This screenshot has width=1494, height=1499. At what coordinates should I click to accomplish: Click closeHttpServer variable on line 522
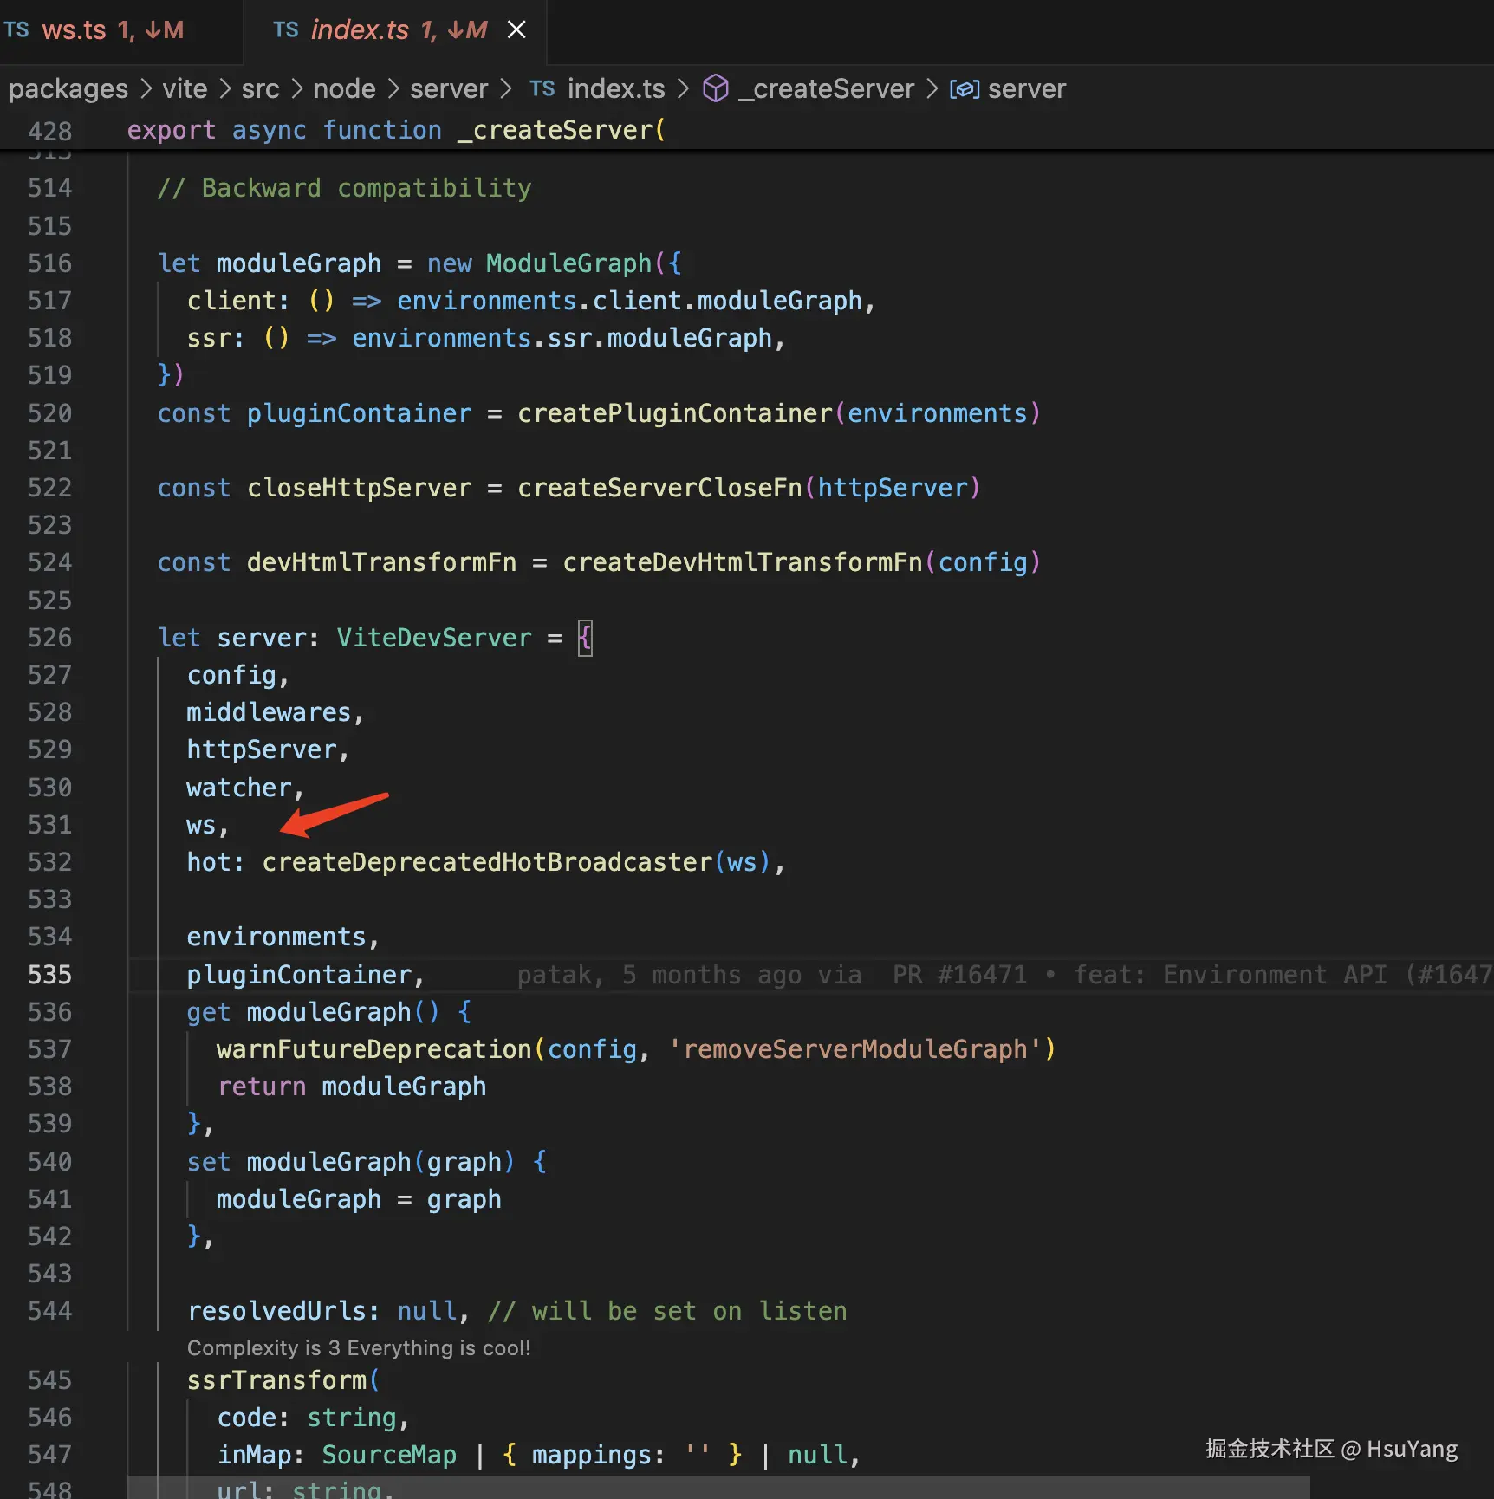(x=359, y=488)
